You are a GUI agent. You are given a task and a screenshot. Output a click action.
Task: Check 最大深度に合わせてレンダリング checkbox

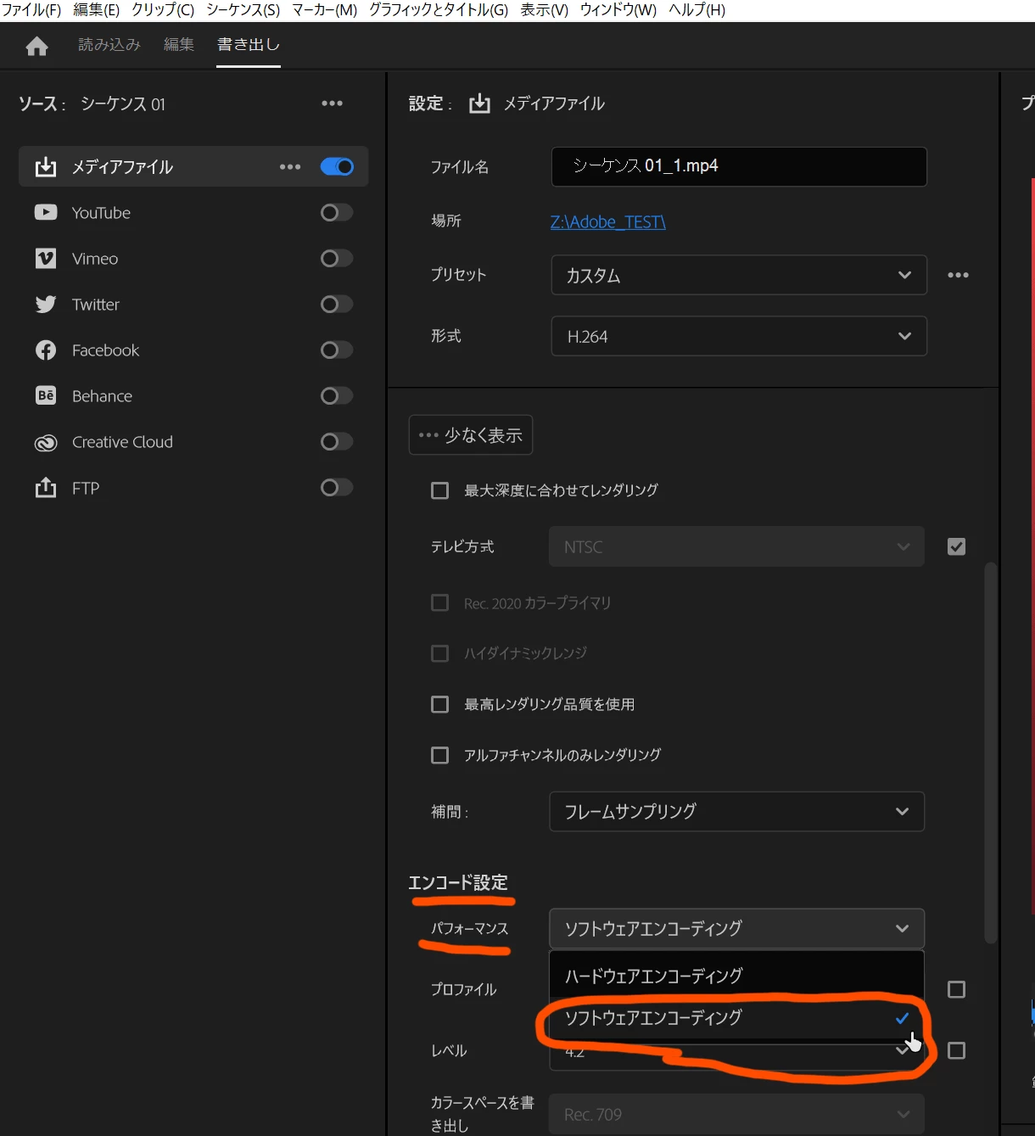(439, 490)
